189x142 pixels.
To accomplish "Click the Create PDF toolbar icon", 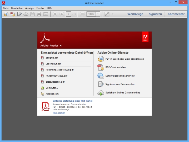I will [x=13, y=14].
